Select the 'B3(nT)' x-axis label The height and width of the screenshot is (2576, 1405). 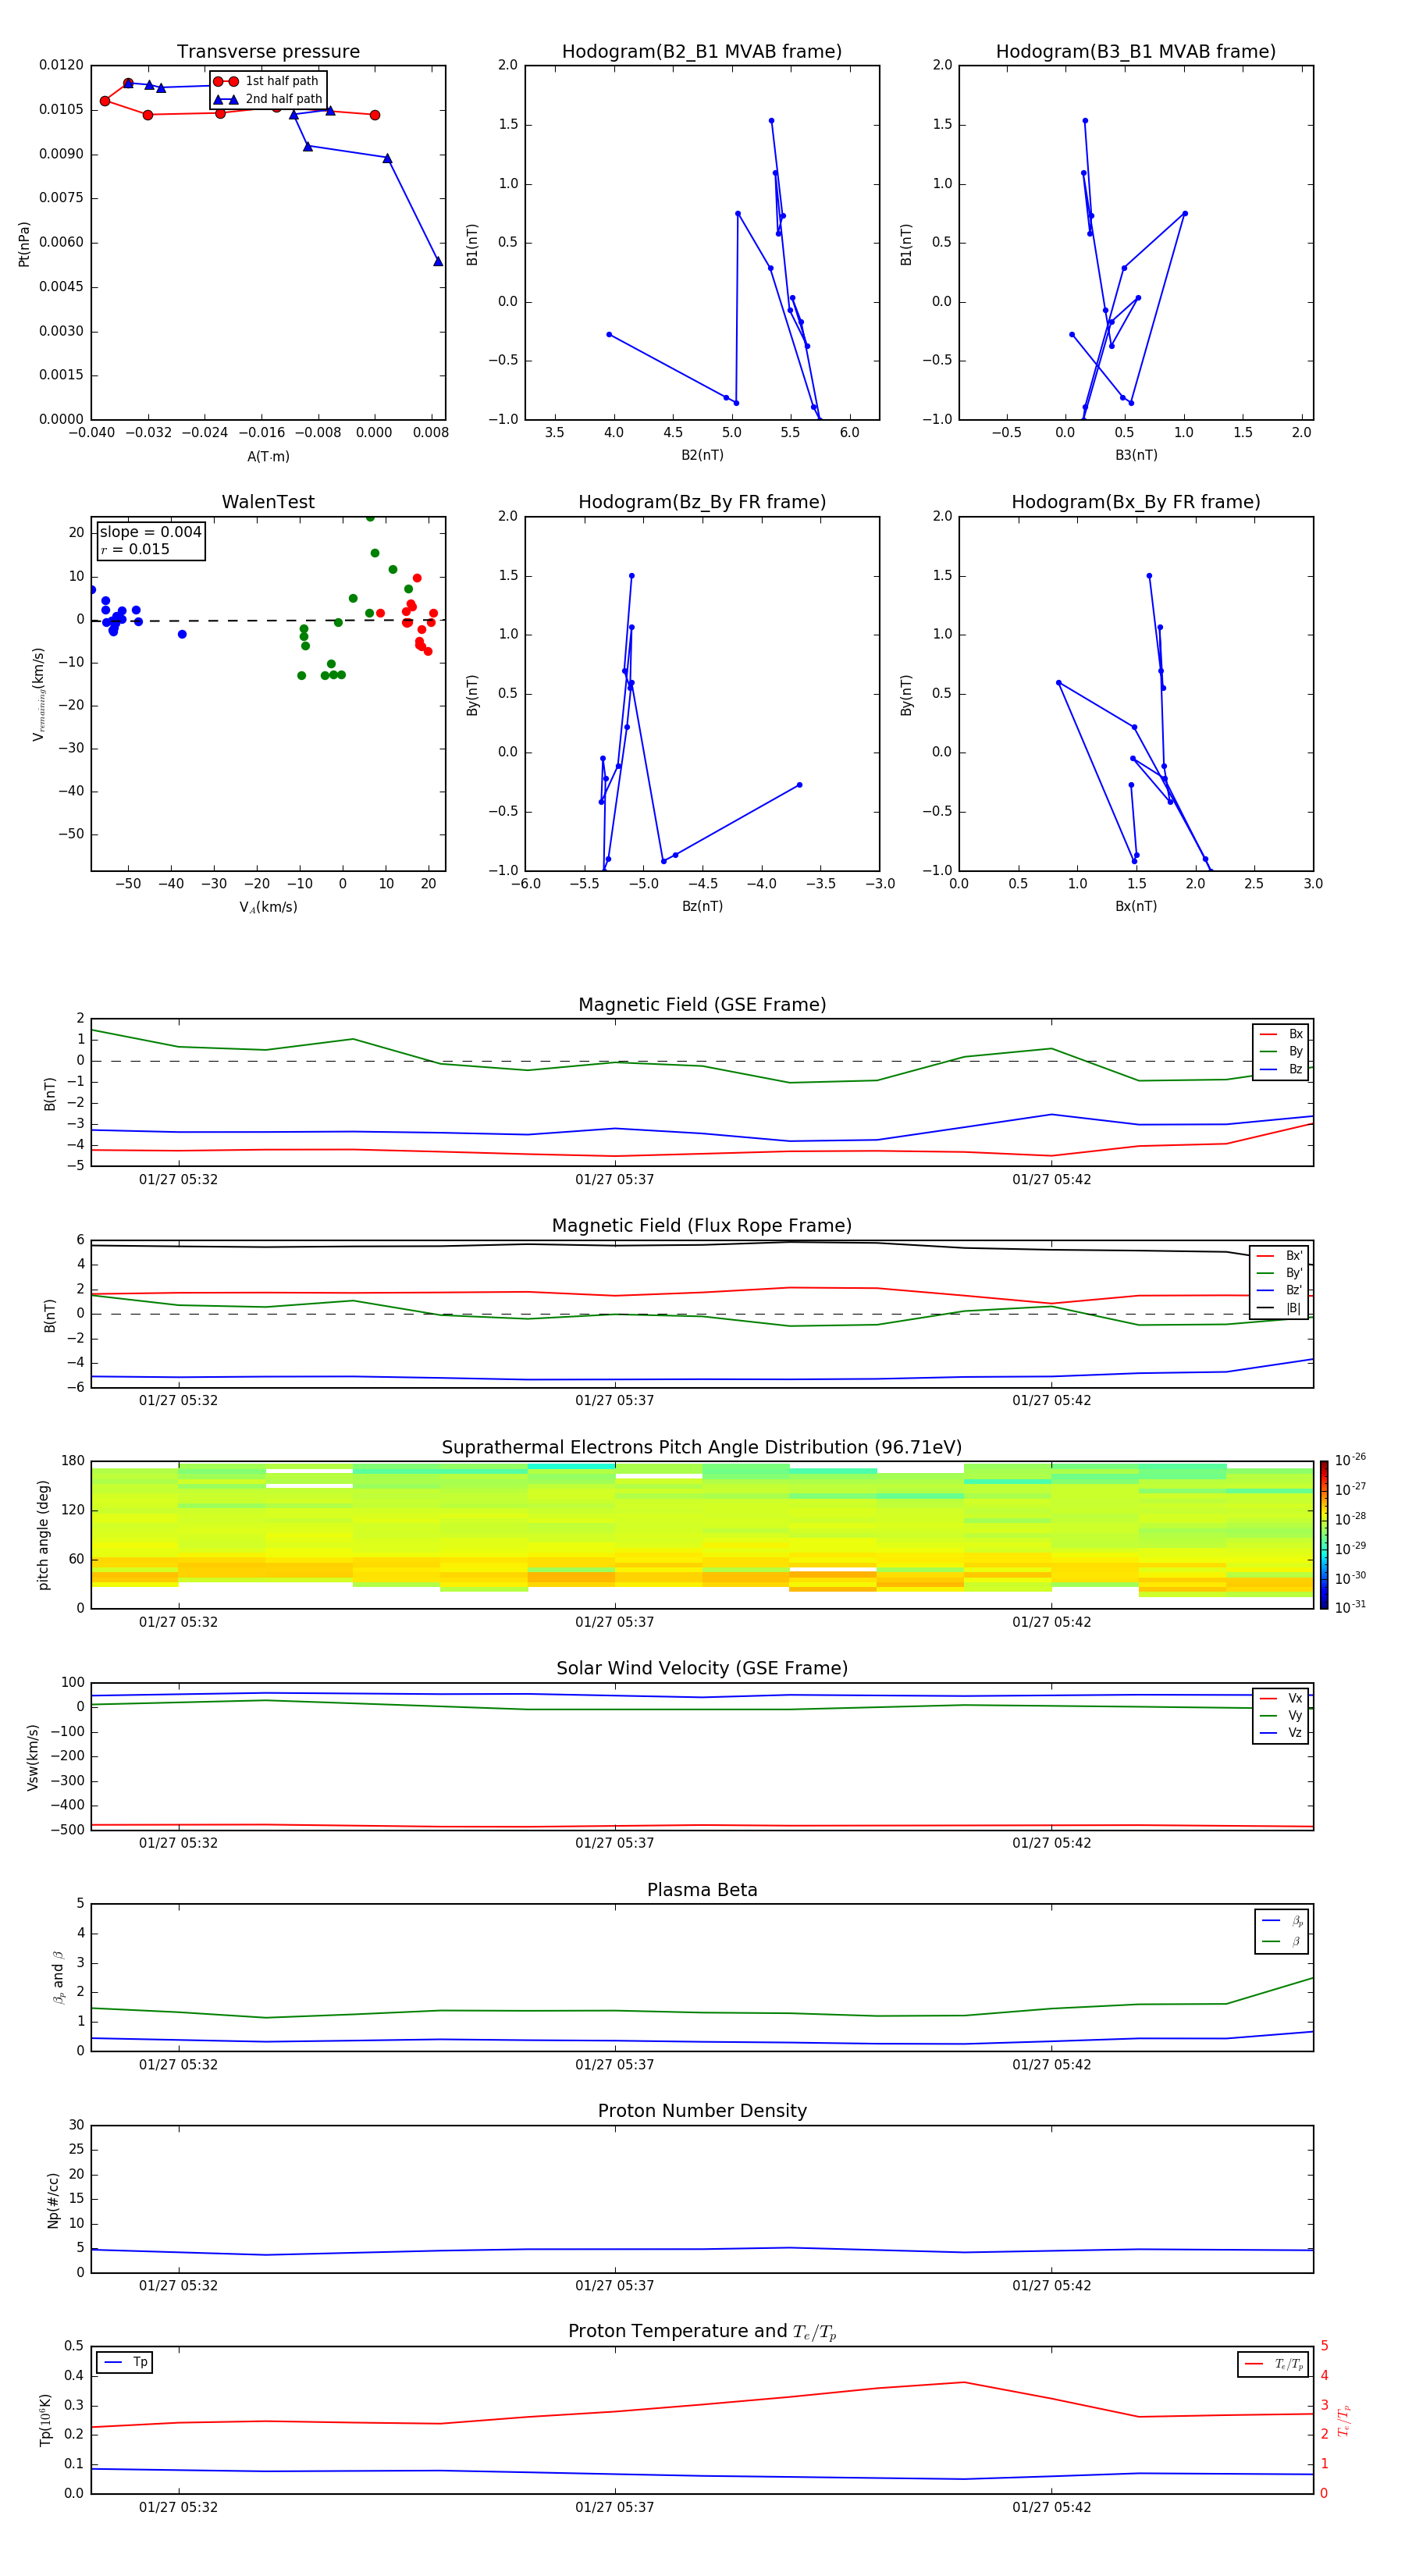[1136, 455]
